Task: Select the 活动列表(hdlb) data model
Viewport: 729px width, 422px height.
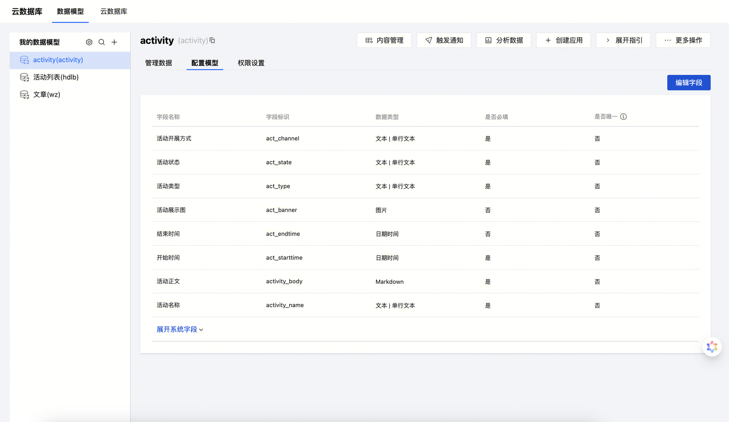Action: point(70,77)
